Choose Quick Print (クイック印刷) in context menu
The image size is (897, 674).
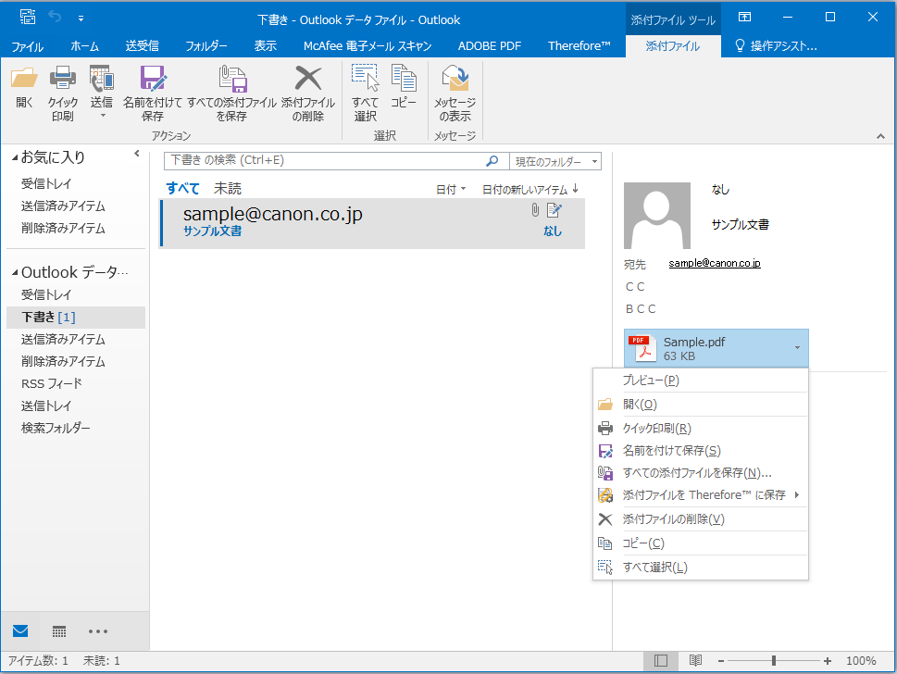click(700, 428)
